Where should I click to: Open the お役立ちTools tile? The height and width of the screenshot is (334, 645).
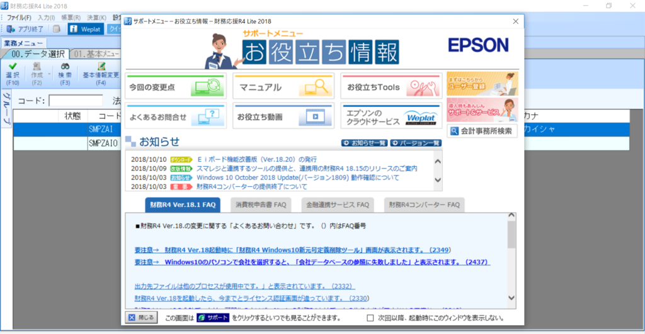click(391, 86)
